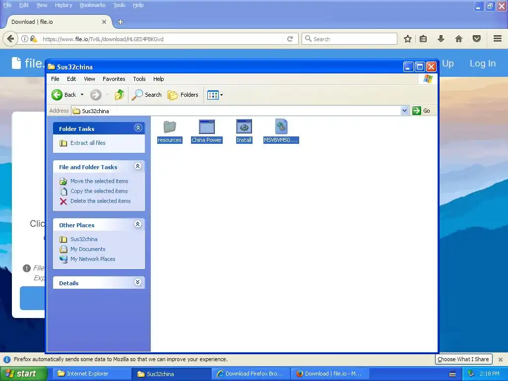The image size is (508, 381).
Task: Click the Pocket icon in Firefox
Action: click(477, 39)
